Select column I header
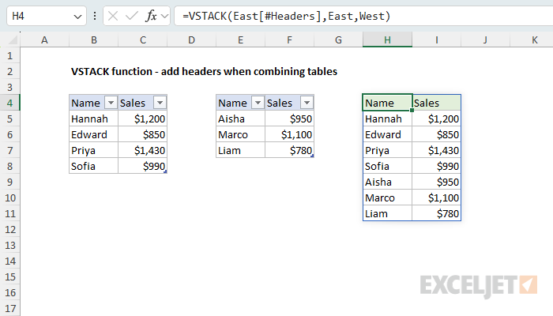This screenshot has height=316, width=553. click(x=437, y=39)
